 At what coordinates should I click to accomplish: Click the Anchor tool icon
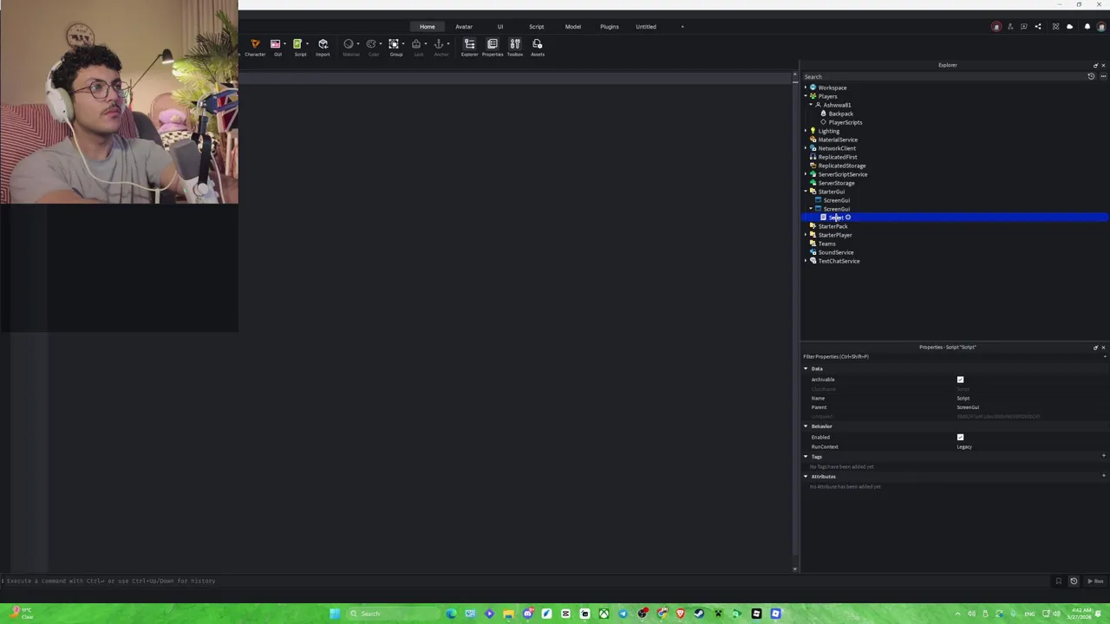439,43
